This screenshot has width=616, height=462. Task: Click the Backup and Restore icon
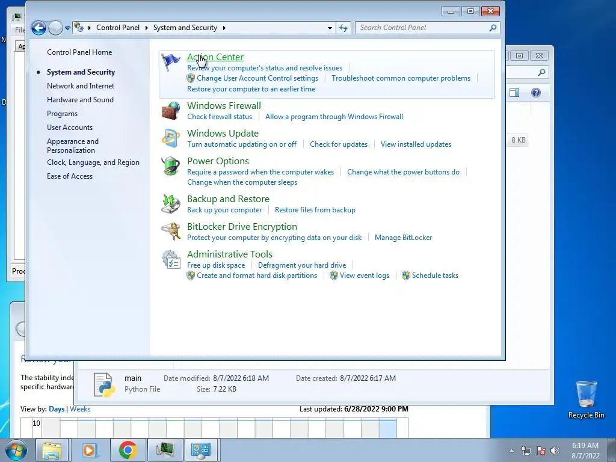(170, 203)
